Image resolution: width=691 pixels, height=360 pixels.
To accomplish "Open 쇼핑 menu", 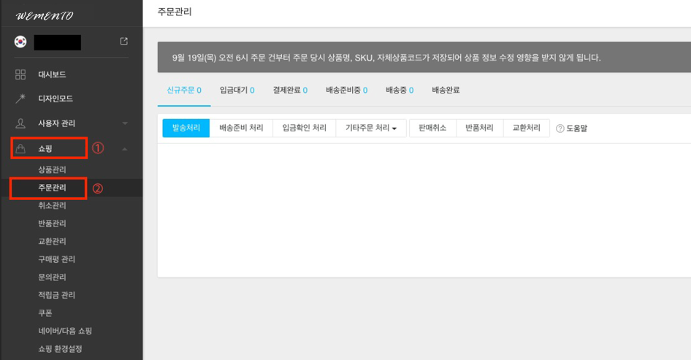I will coord(45,148).
